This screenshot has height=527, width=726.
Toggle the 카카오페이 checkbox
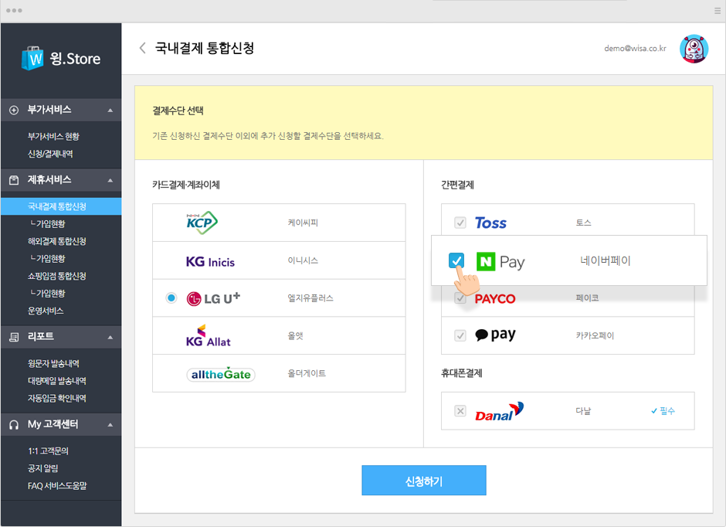tap(460, 335)
